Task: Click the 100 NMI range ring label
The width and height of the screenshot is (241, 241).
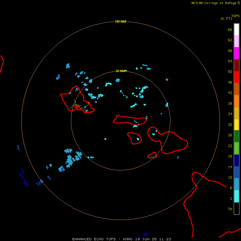Action: click(x=120, y=21)
